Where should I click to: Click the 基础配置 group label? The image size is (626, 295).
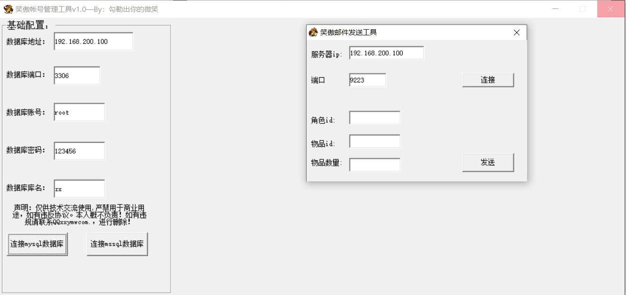click(28, 25)
